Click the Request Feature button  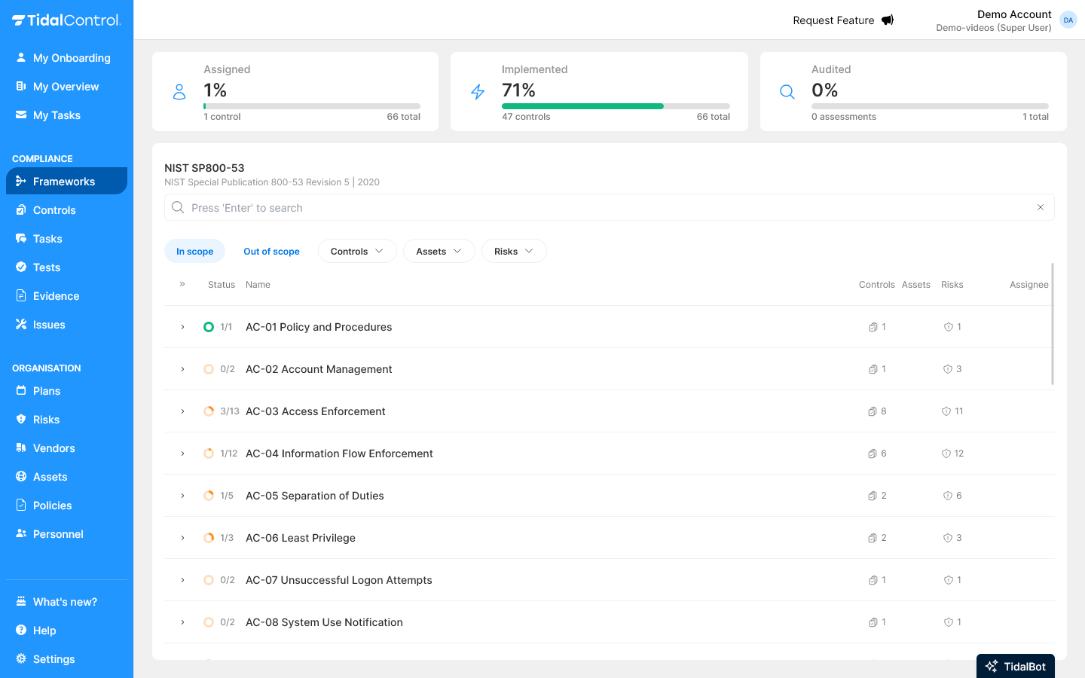click(x=842, y=20)
